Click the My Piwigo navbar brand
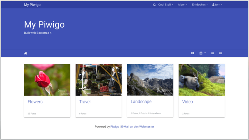The image size is (249, 140). point(32,5)
